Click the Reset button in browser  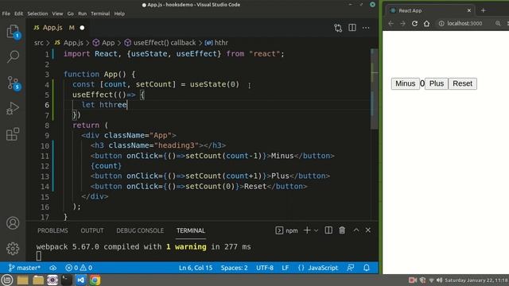click(x=463, y=83)
